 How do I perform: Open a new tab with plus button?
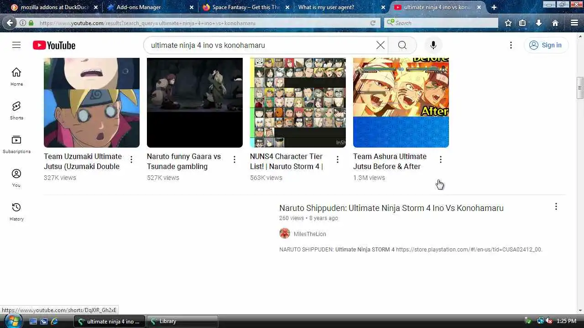tap(494, 7)
